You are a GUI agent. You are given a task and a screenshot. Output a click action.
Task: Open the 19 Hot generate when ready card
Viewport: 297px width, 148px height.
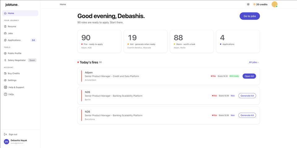point(145,41)
